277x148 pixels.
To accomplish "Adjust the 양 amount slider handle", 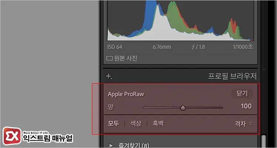I will (x=183, y=108).
